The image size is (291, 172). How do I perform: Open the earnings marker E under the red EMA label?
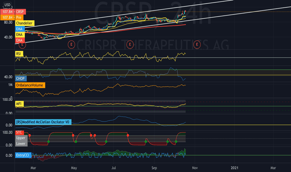tap(22, 45)
